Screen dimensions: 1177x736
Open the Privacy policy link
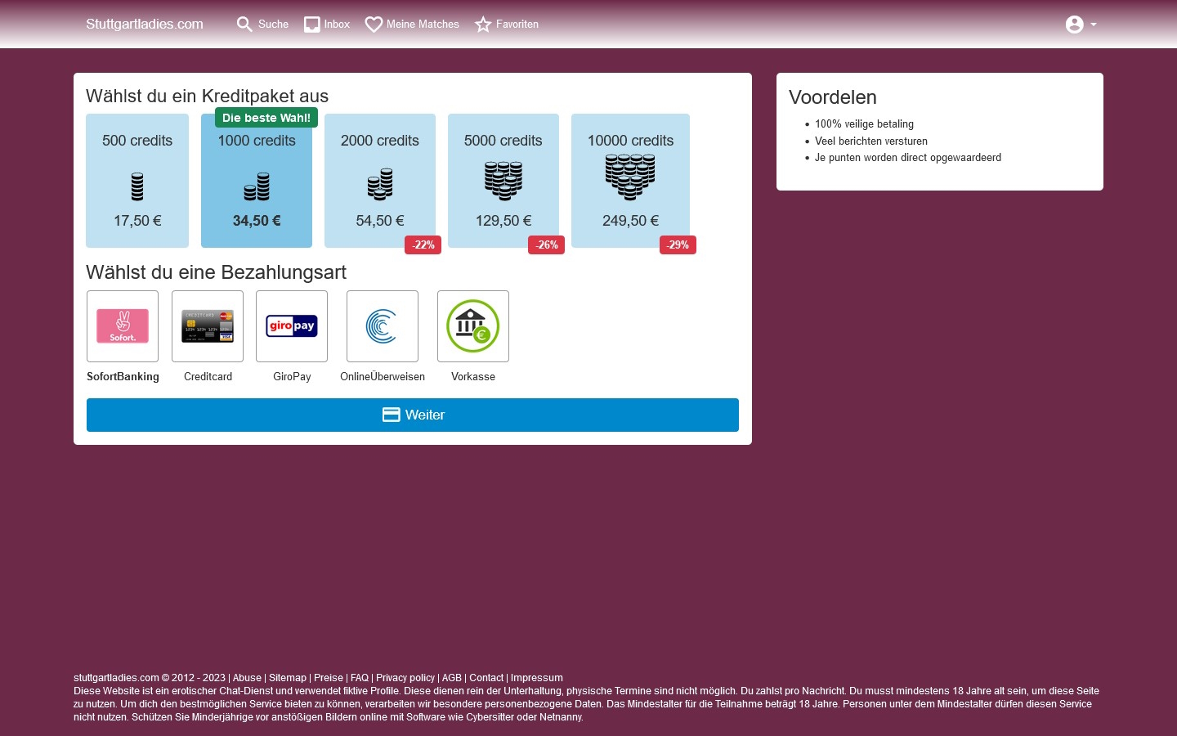tap(405, 678)
